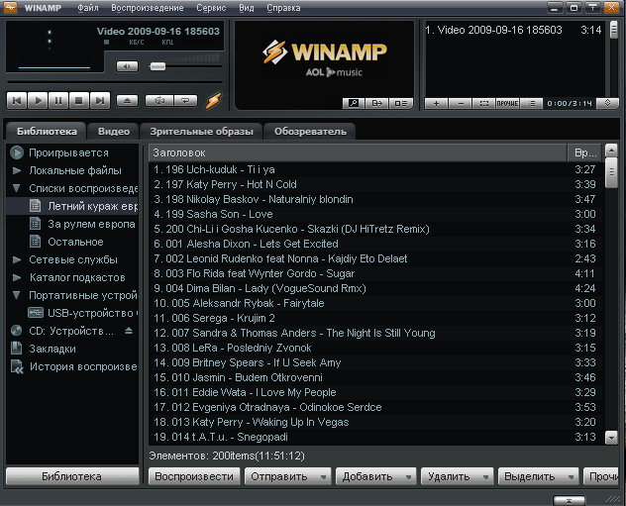Open the Воспроизведение menu

coord(147,8)
